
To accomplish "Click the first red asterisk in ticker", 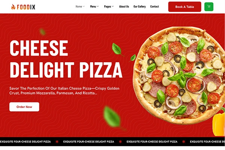I will pos(57,142).
